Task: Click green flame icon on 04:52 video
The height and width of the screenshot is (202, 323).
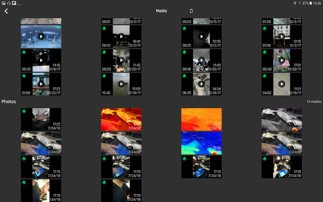Action: click(265, 76)
